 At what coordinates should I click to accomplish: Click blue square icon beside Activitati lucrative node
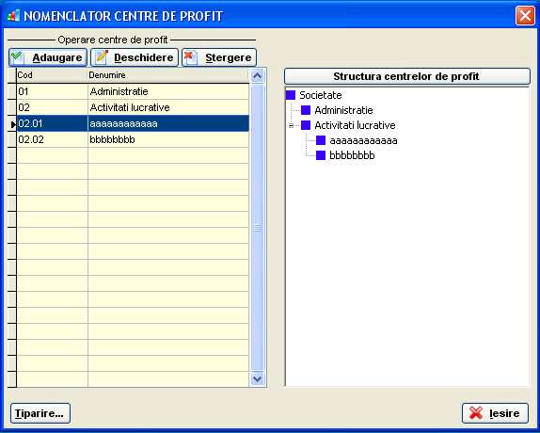coord(306,125)
